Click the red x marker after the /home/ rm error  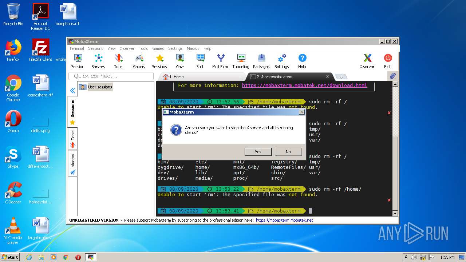(x=389, y=200)
